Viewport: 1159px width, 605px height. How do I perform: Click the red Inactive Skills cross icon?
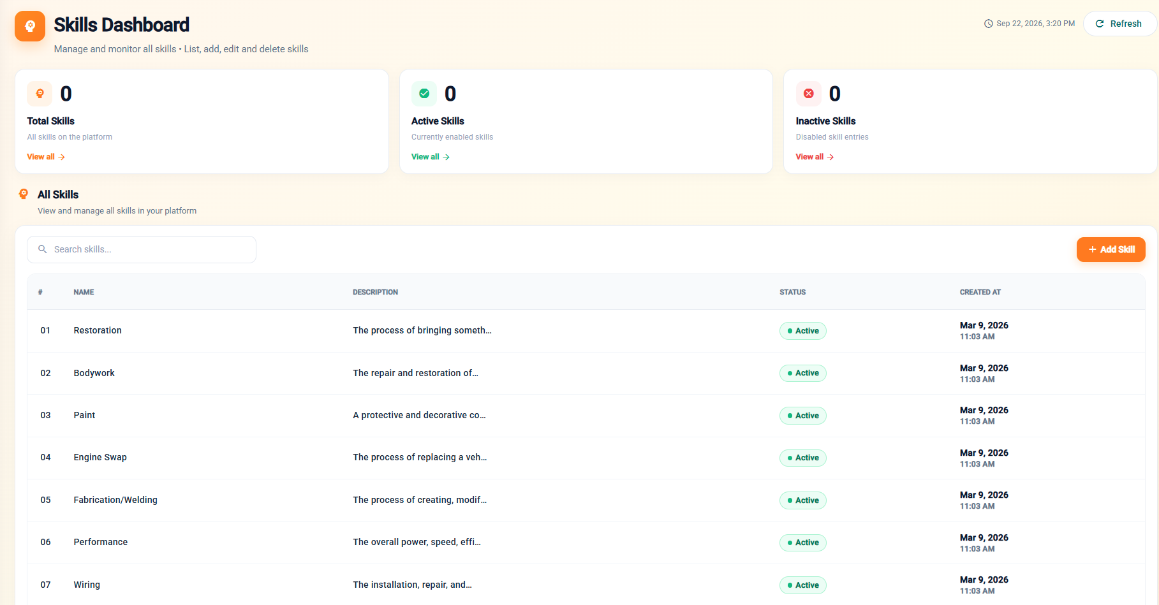coord(809,94)
